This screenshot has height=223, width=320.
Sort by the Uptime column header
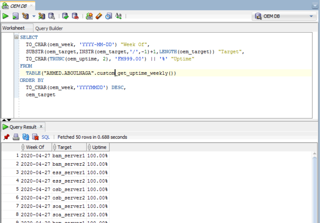click(99, 147)
